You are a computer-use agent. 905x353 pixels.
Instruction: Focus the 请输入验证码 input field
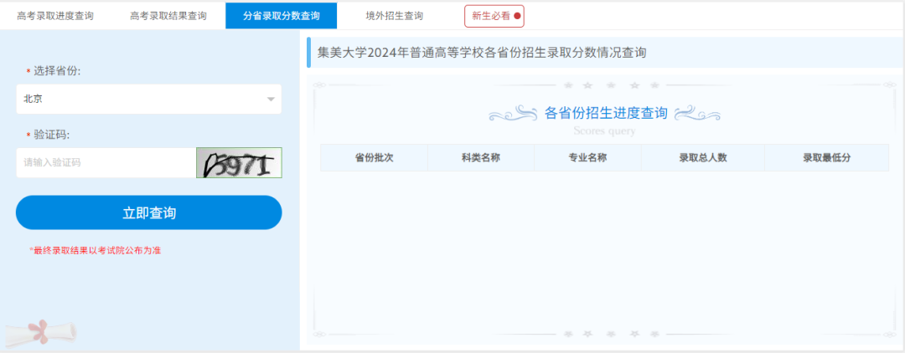(x=106, y=162)
